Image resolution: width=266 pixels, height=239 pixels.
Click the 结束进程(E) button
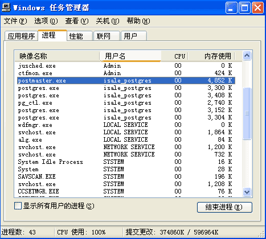[224, 207]
